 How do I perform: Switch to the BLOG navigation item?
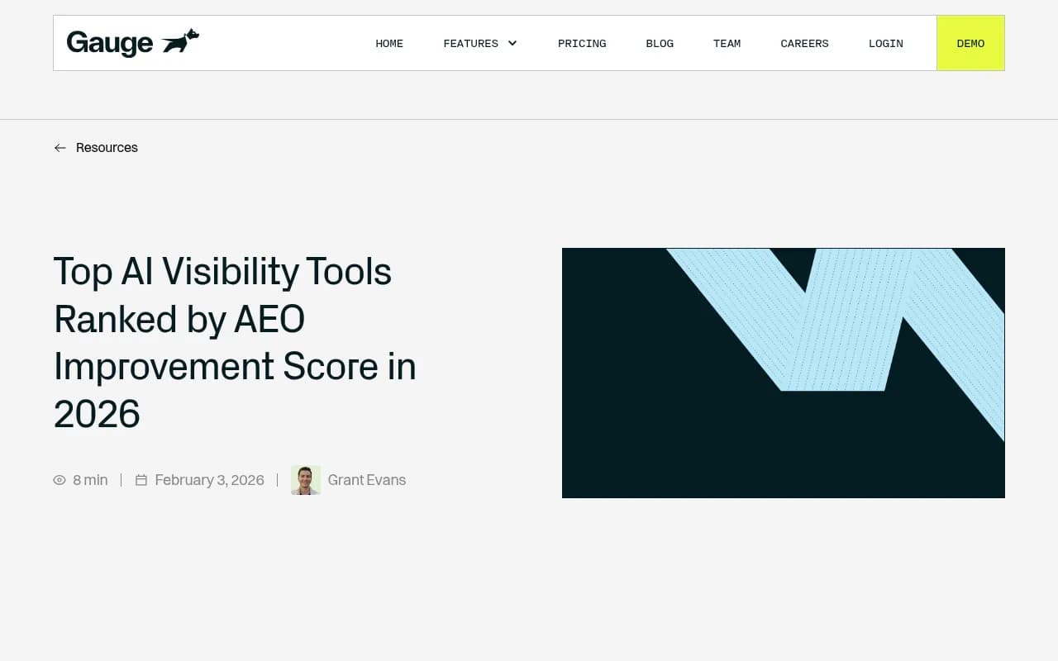pyautogui.click(x=660, y=43)
